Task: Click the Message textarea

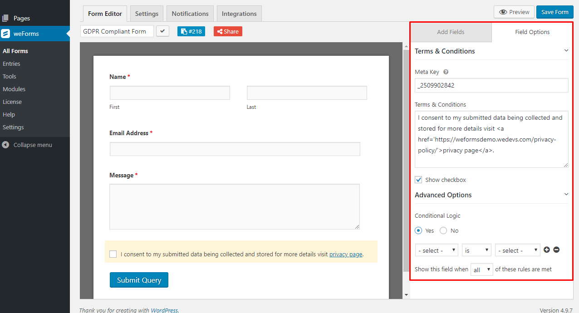Action: click(x=235, y=206)
